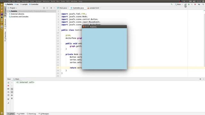The width and height of the screenshot is (205, 115).
Task: Click the pin tab icon in the Run panel
Action: [8, 103]
